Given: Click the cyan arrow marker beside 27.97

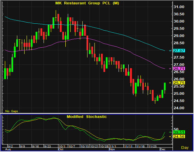Looking at the screenshot, I should (170, 51).
